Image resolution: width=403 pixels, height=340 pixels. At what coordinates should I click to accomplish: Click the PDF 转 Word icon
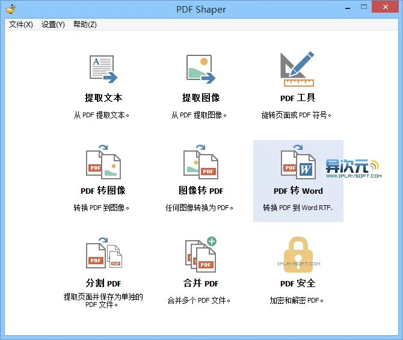pyautogui.click(x=298, y=162)
